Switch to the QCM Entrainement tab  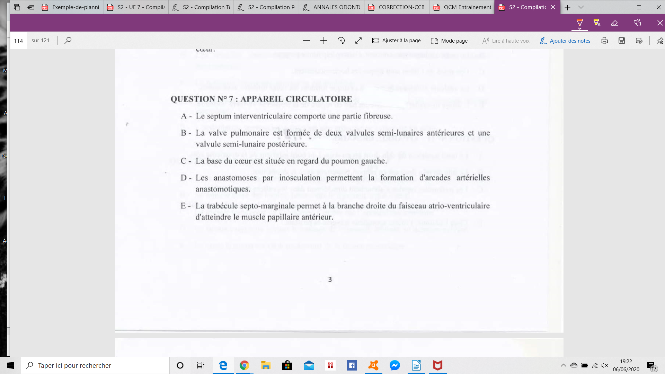(463, 7)
